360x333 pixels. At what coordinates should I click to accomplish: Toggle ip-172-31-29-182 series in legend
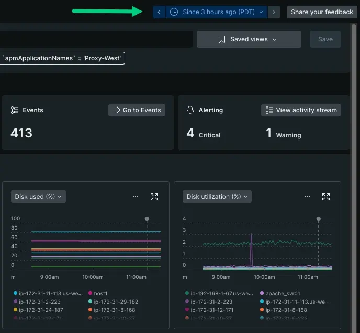116,302
